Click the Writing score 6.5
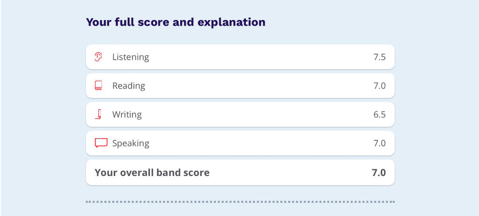This screenshot has width=479, height=216. 379,114
